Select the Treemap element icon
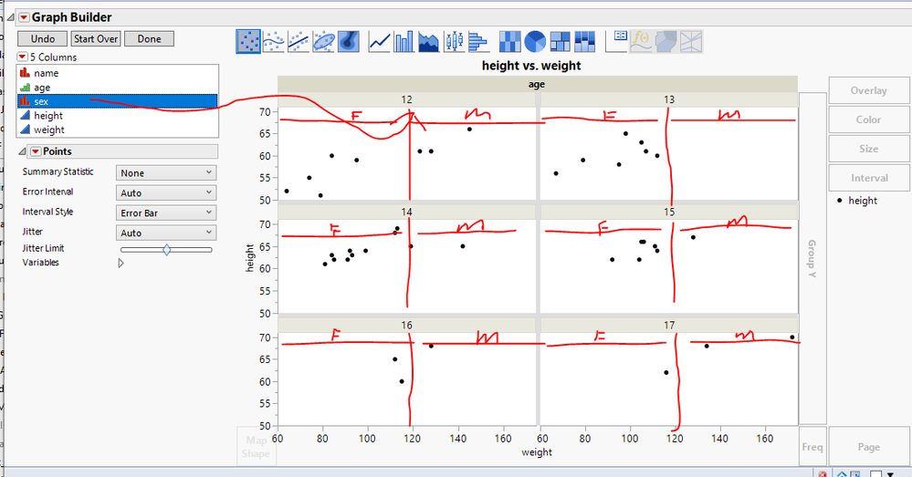Screen dimensions: 912x477 point(561,42)
